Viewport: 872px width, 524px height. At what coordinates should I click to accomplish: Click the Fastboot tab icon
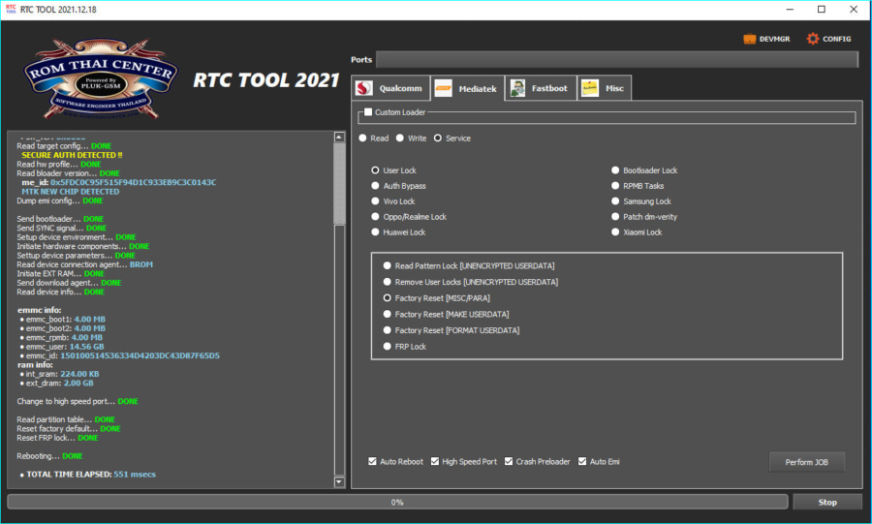(517, 88)
